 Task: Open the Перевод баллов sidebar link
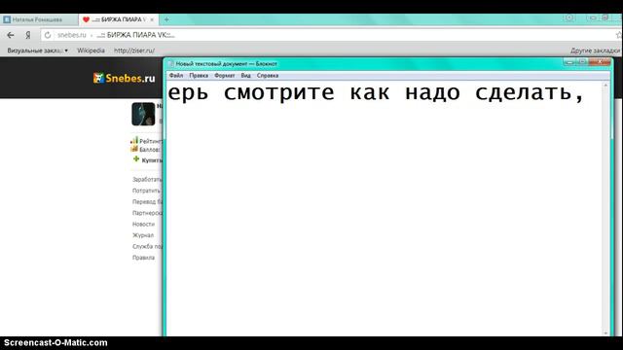(147, 201)
